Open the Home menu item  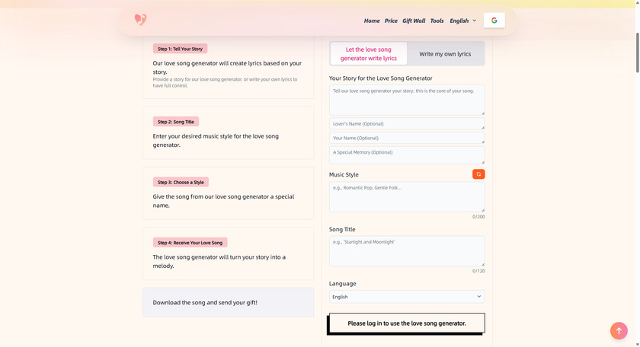[x=372, y=21]
